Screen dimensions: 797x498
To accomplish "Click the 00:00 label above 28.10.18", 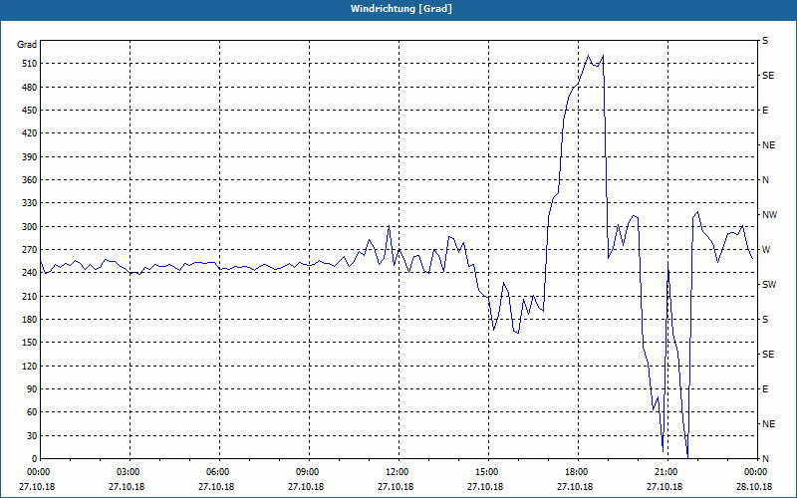I will coord(756,472).
